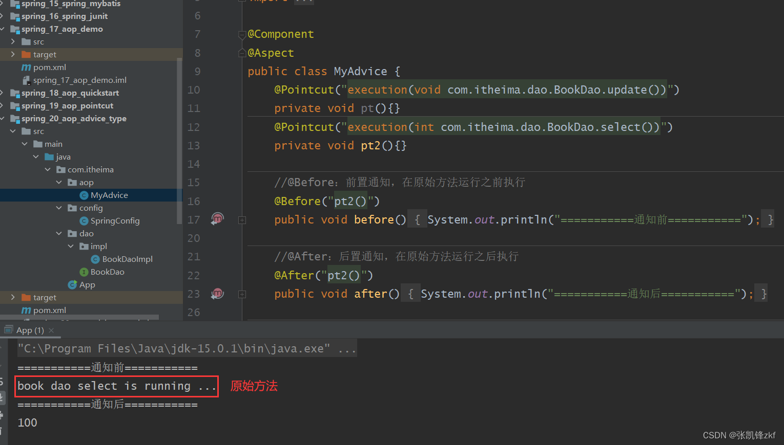
Task: Click the BookDao interface icon
Action: pyautogui.click(x=84, y=272)
